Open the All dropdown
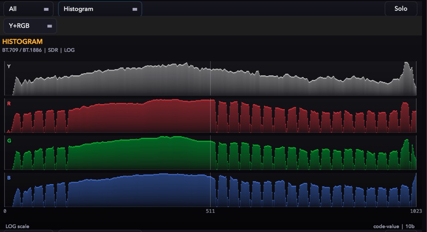427x232 pixels. (x=28, y=9)
